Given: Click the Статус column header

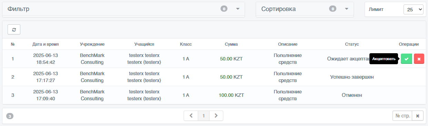Looking at the screenshot, I should tap(352, 44).
